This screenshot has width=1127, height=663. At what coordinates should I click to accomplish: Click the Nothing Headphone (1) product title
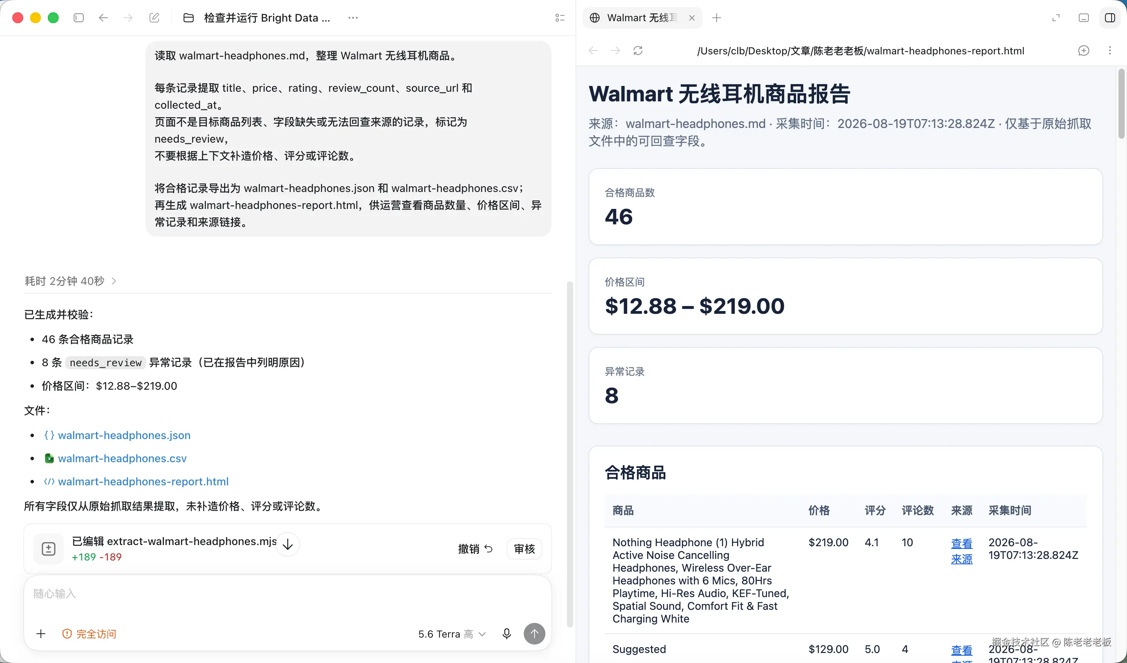(x=701, y=580)
